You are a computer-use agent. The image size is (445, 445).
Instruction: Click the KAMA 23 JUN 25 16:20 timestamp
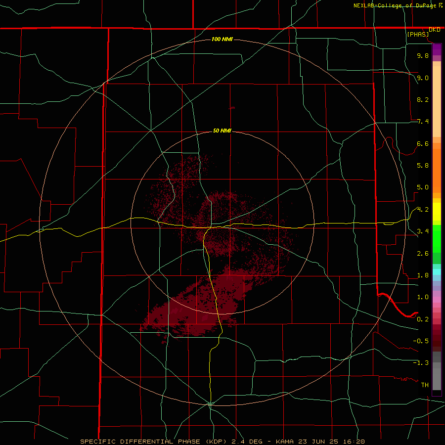point(320,442)
